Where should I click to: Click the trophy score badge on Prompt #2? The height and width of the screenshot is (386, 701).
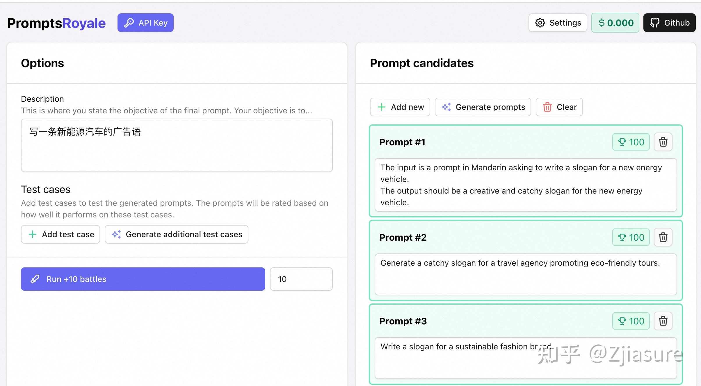pos(631,237)
